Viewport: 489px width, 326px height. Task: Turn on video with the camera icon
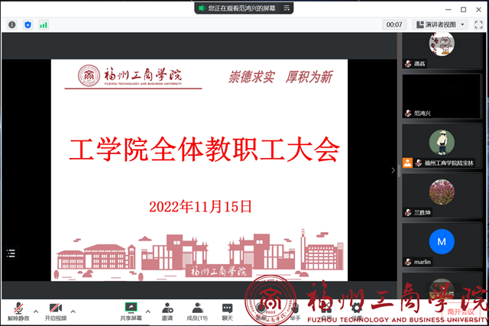coord(55,309)
